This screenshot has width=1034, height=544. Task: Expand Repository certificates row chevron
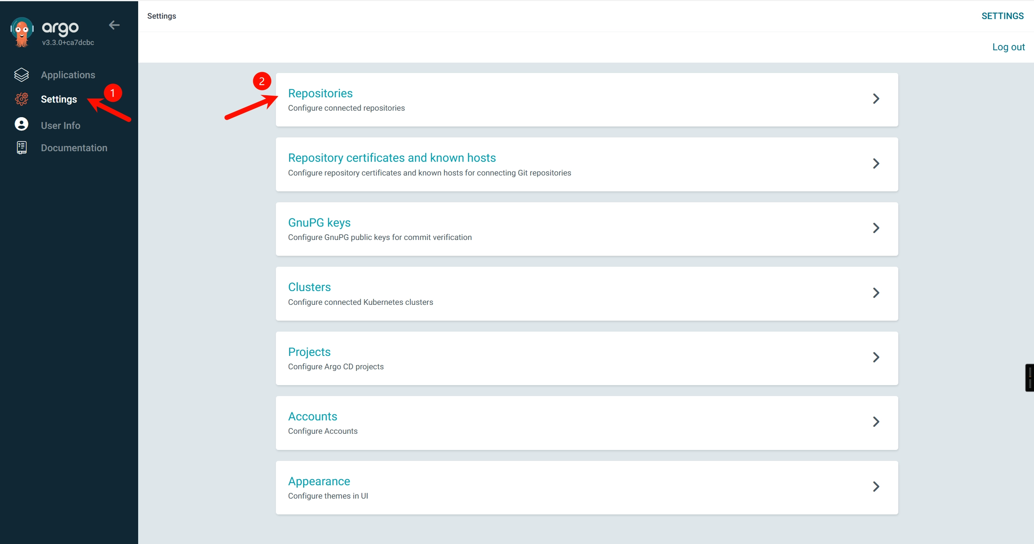(x=876, y=164)
